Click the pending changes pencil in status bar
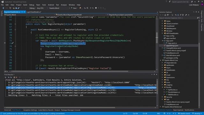 pyautogui.click(x=174, y=114)
